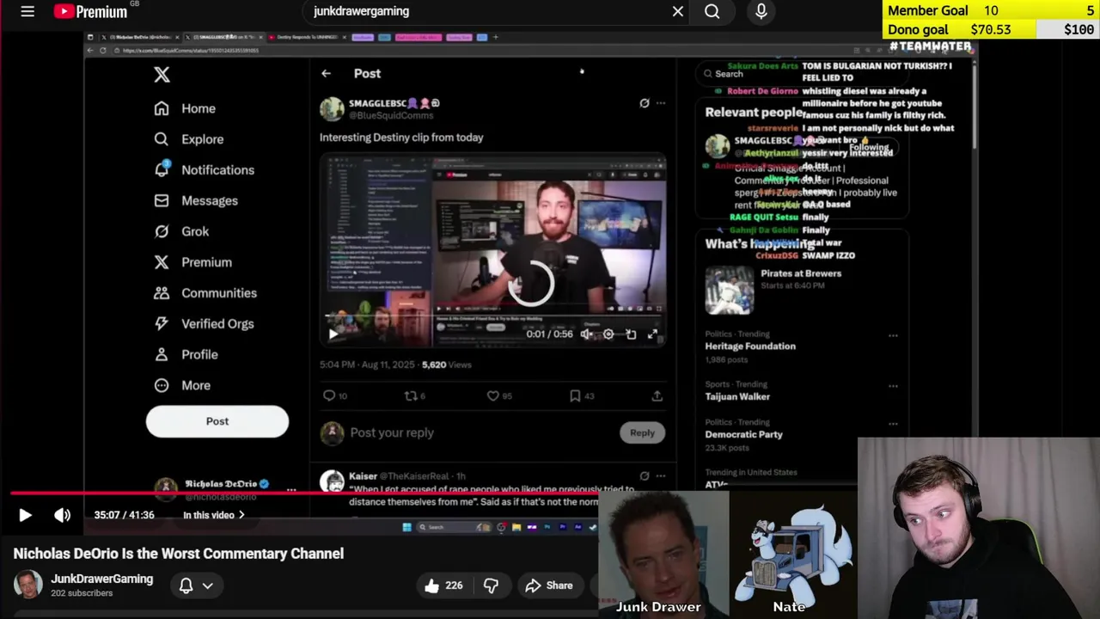1100x619 pixels.
Task: Go back using the Post arrow
Action: 326,74
